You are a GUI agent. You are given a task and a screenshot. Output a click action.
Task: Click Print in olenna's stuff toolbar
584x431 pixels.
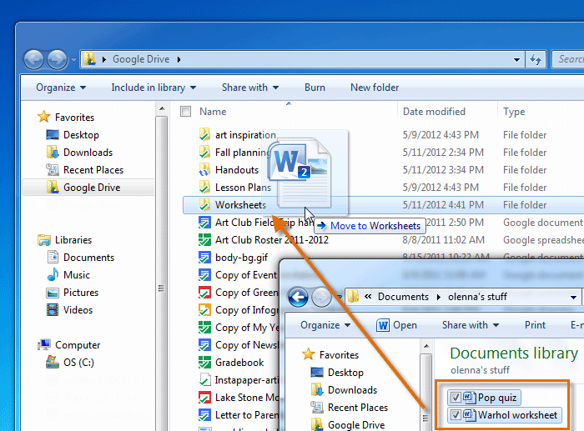(535, 325)
